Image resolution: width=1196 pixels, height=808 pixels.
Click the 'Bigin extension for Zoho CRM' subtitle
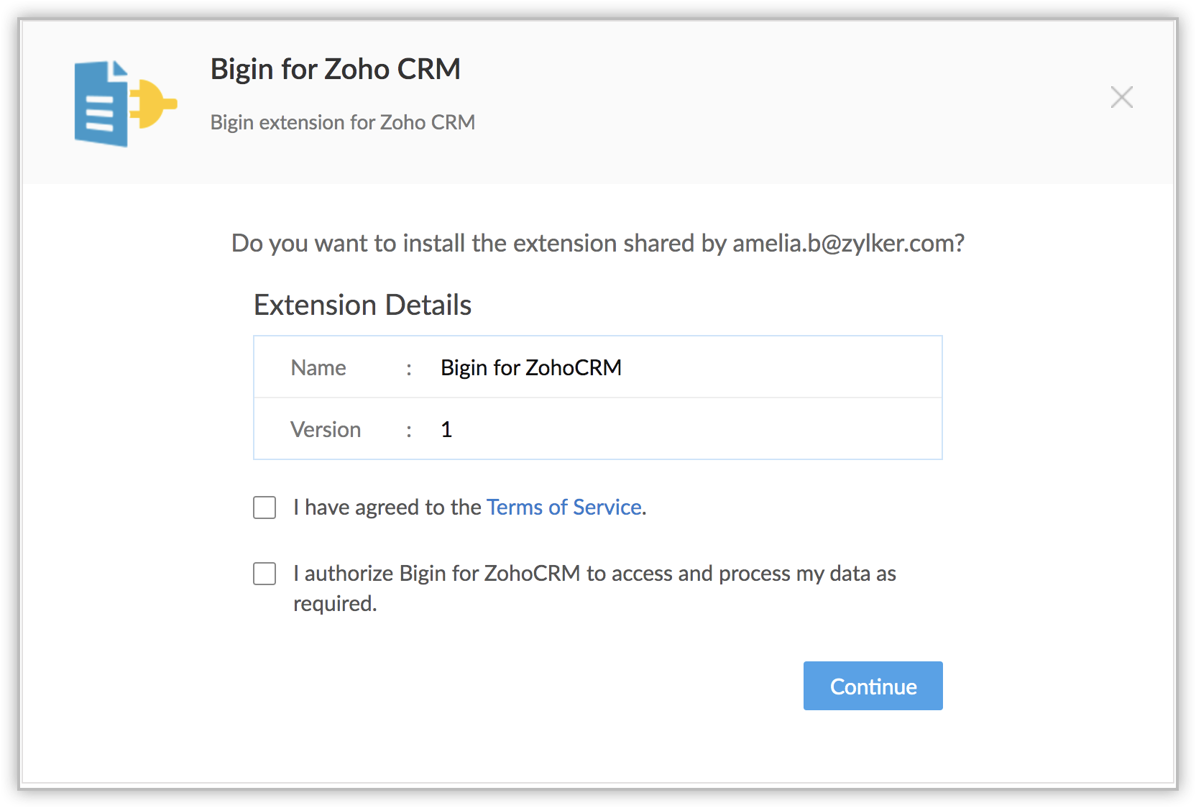click(342, 123)
